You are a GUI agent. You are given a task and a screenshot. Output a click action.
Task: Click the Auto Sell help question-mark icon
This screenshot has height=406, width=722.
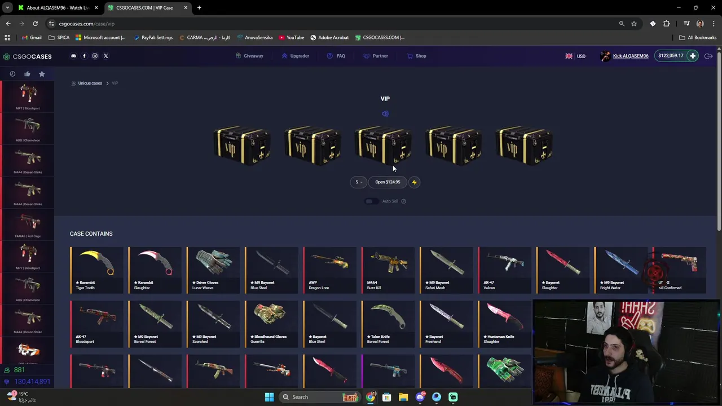point(403,201)
